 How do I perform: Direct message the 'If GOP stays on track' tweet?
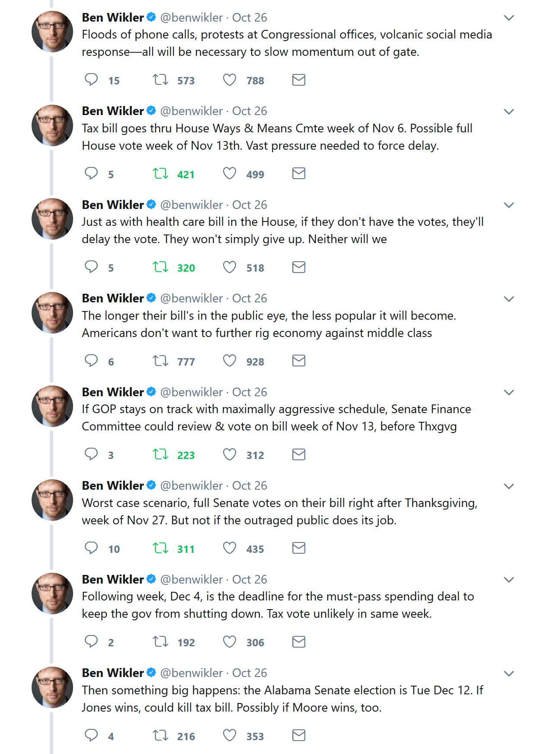pyautogui.click(x=299, y=455)
